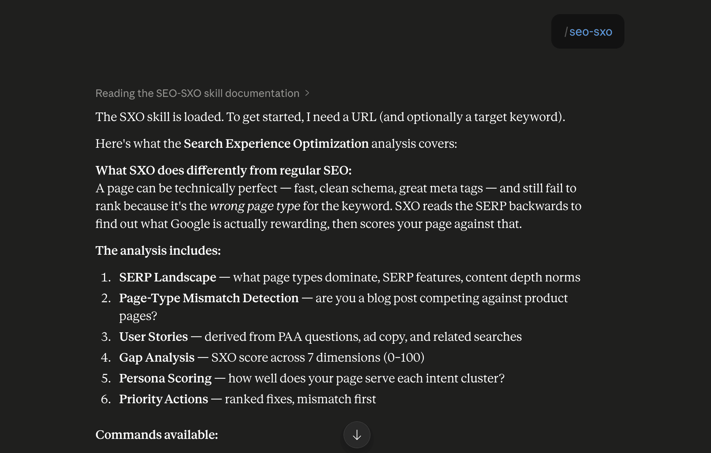Select the Page-Type Mismatch Detection heading
Screen dimensions: 711x453
209,298
